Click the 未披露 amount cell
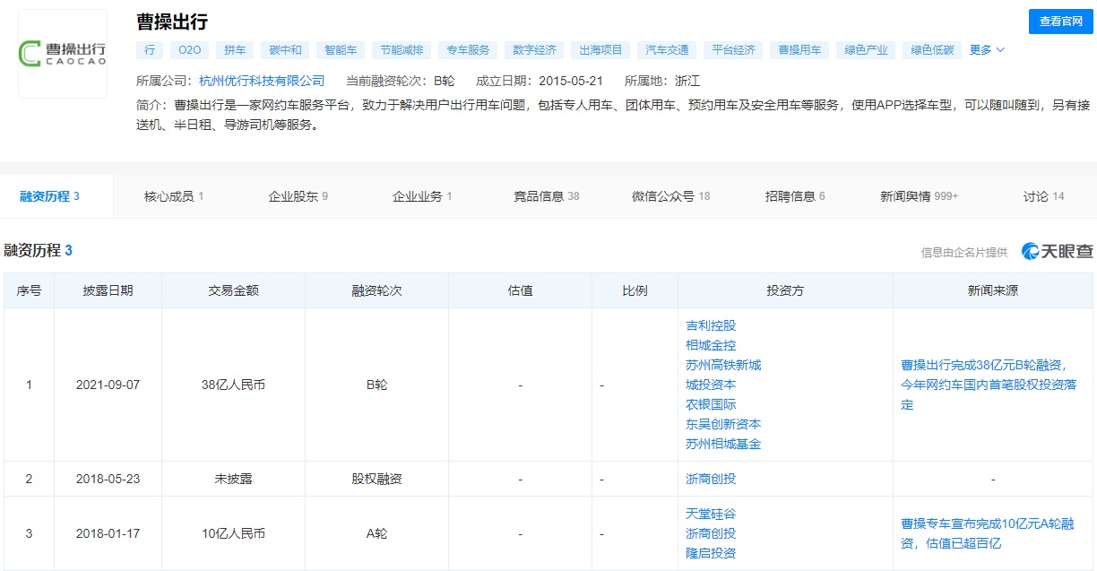The image size is (1097, 571). (x=233, y=479)
